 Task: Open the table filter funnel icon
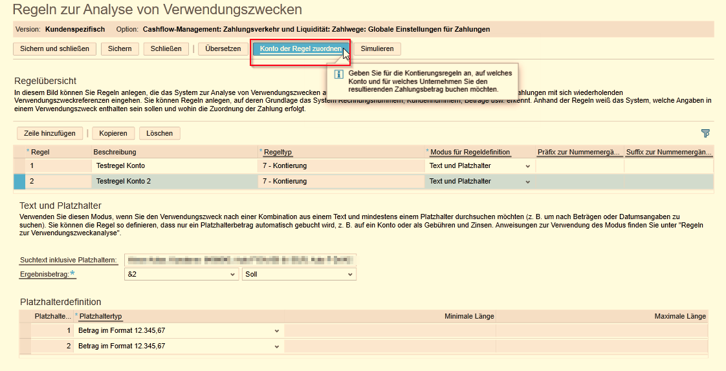click(x=705, y=133)
